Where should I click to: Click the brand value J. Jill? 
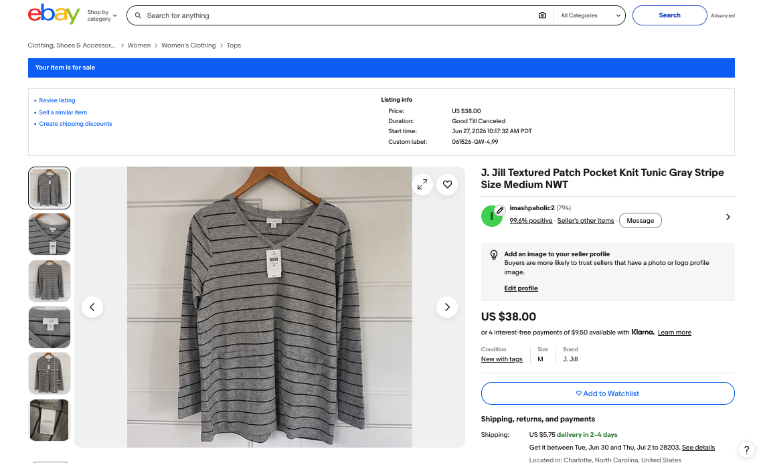tap(570, 359)
